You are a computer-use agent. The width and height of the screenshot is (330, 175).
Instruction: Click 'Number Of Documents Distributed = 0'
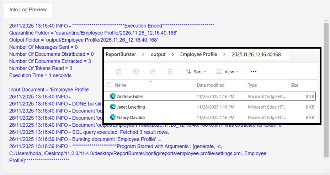[51, 54]
